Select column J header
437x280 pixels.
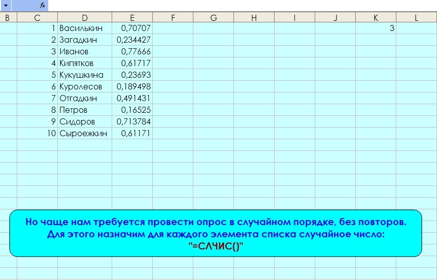tap(335, 18)
